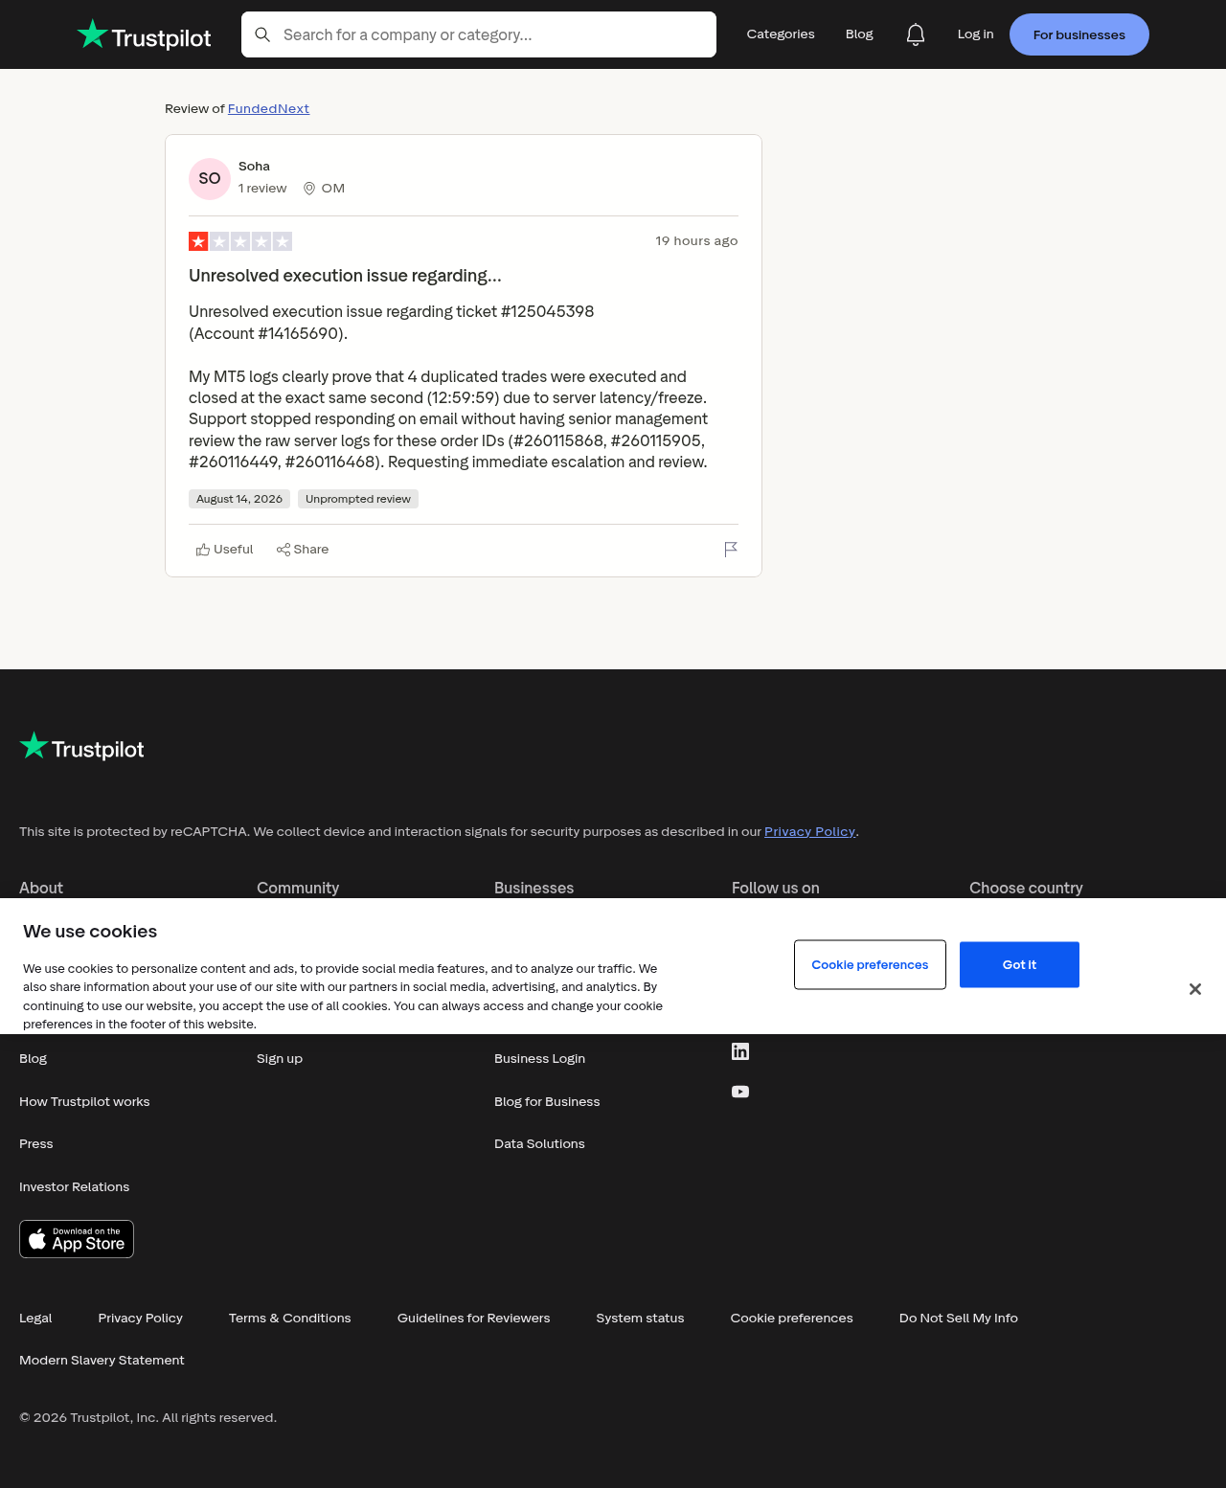
Task: Open Privacy Policy link near reCAPTCHA notice
Action: click(x=809, y=831)
